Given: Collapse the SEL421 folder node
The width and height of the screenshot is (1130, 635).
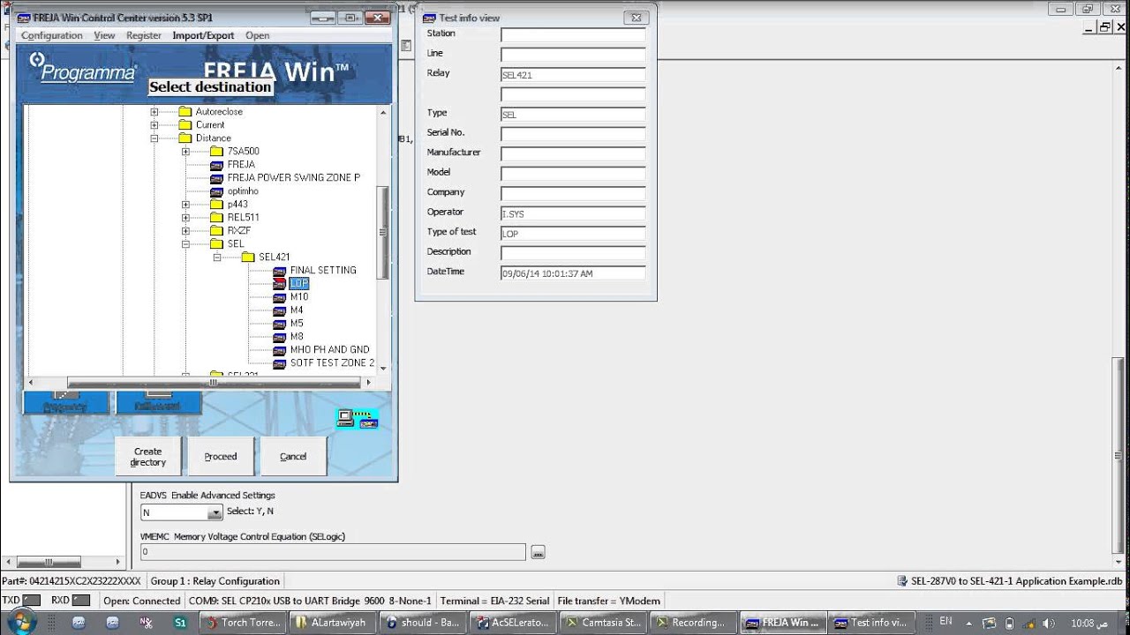Looking at the screenshot, I should click(217, 258).
